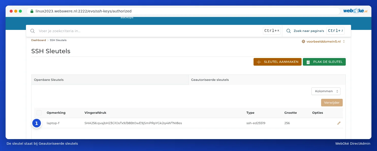Click the magnifier icon beside 'Zoek naar pagina's'
The width and height of the screenshot is (377, 151).
[x=289, y=31]
